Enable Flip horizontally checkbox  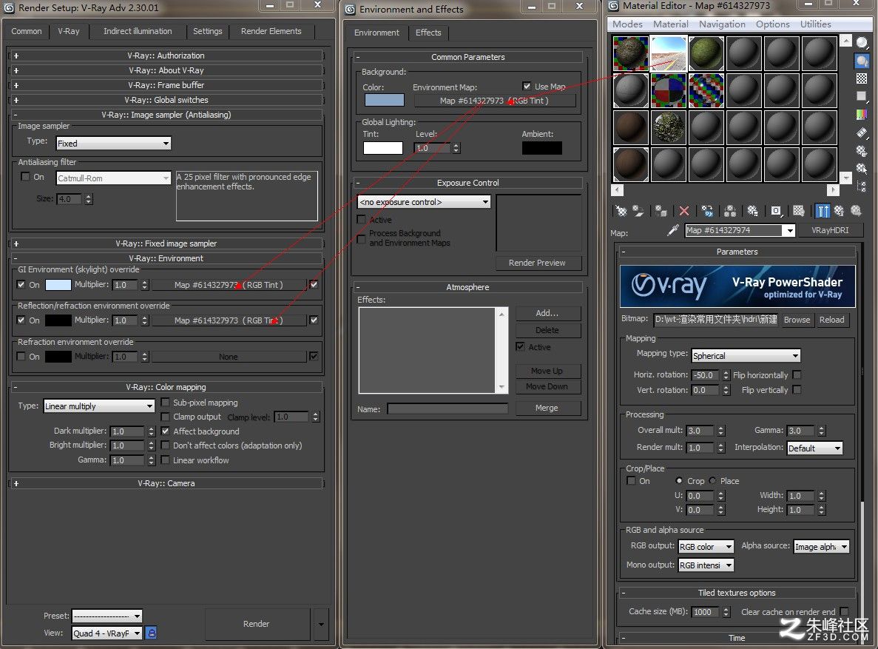click(797, 374)
